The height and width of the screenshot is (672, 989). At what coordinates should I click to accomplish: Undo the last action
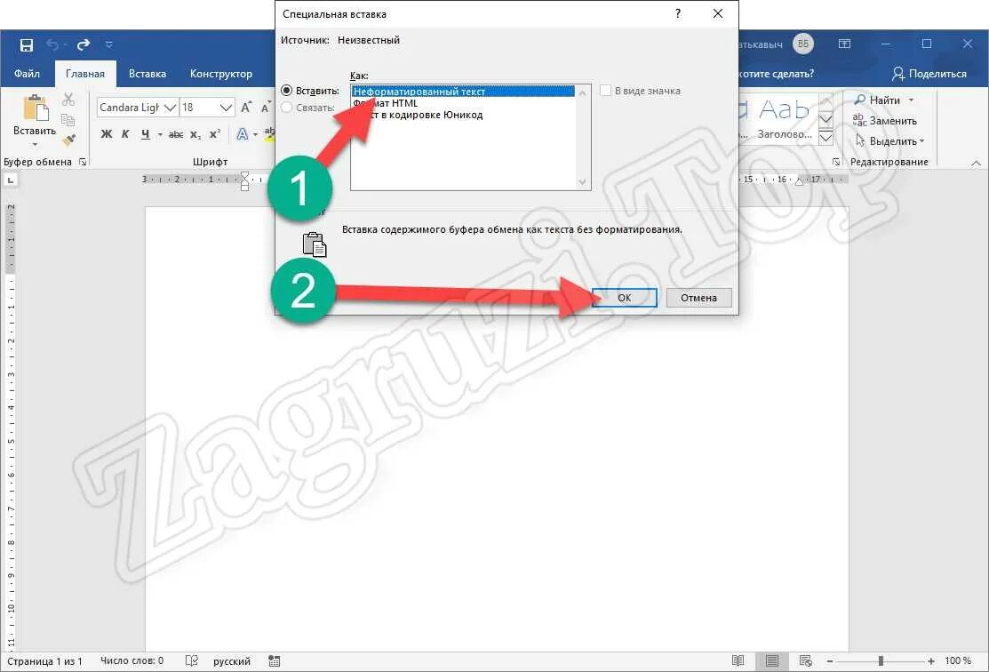click(52, 44)
